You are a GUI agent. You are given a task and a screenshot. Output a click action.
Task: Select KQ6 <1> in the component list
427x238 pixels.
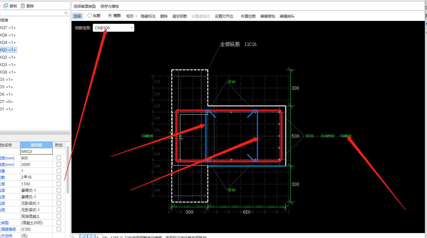8,72
